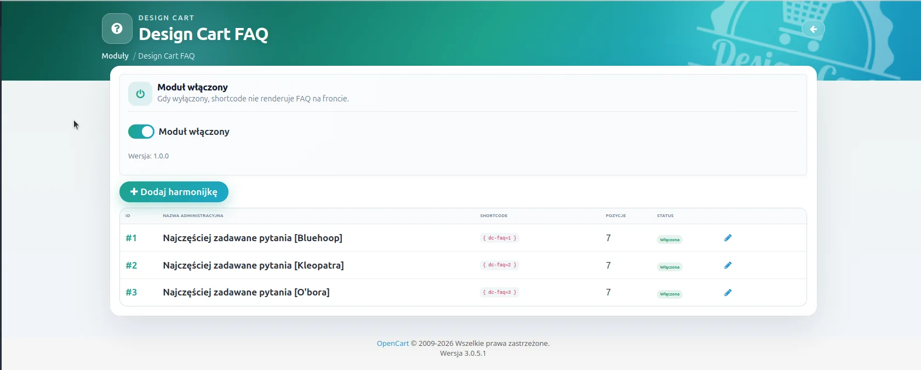Select the #1 ID cell

pyautogui.click(x=131, y=238)
